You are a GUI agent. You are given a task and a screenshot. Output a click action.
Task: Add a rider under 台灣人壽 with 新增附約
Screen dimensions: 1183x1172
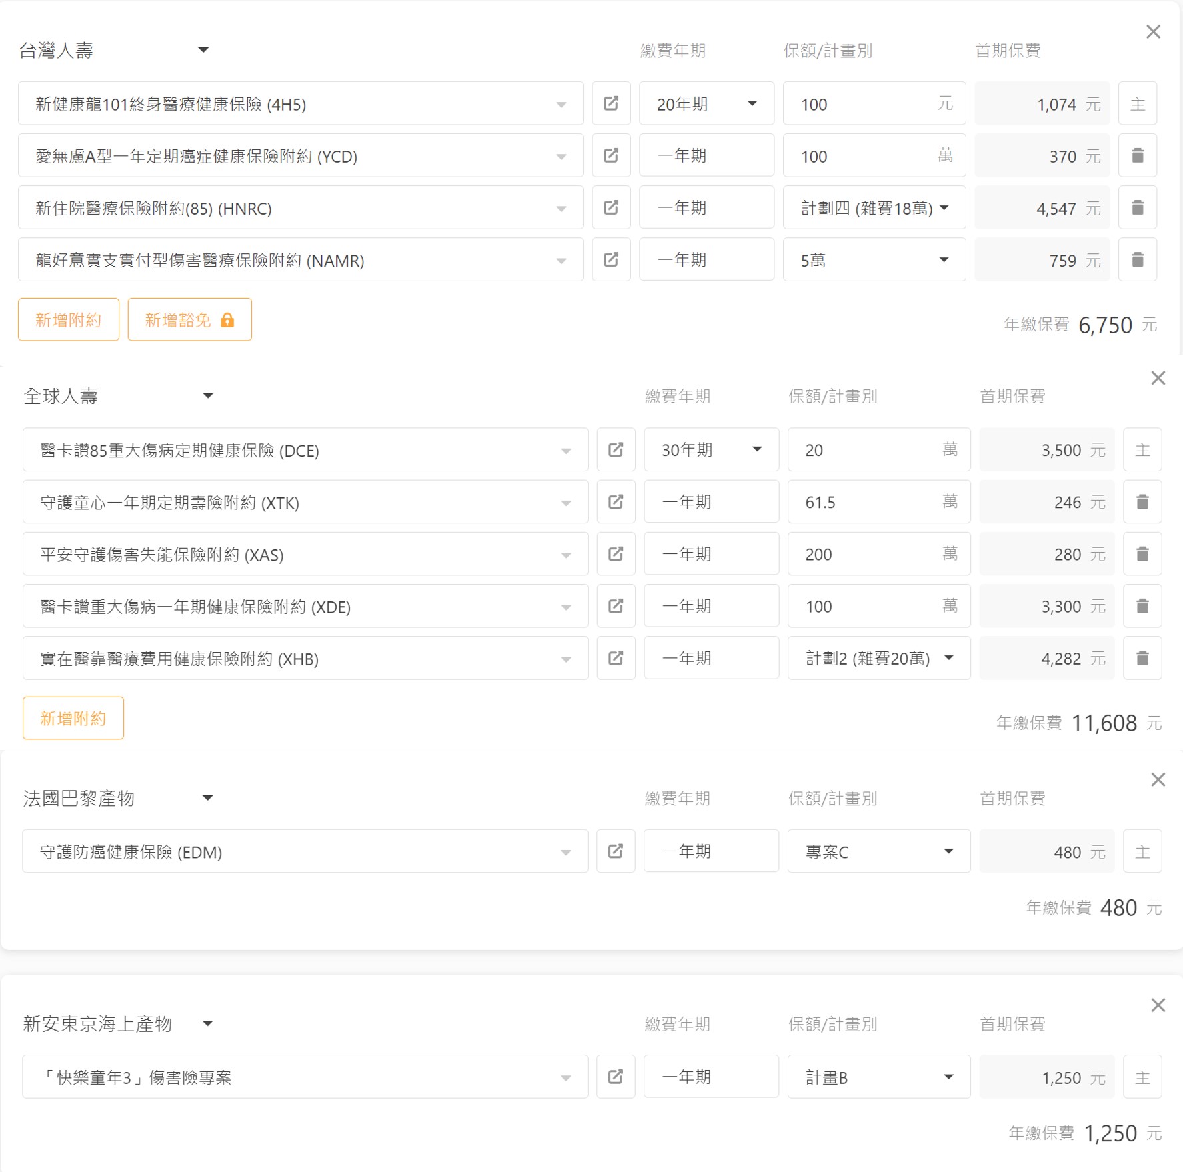69,319
